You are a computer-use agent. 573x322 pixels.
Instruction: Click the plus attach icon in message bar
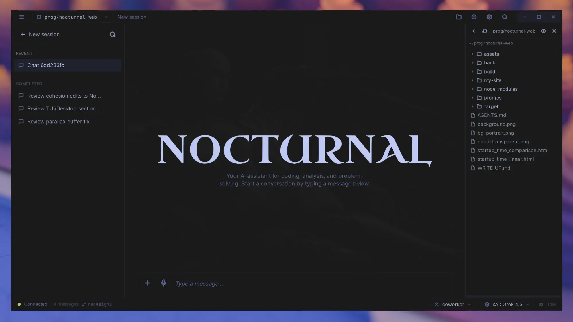(147, 283)
